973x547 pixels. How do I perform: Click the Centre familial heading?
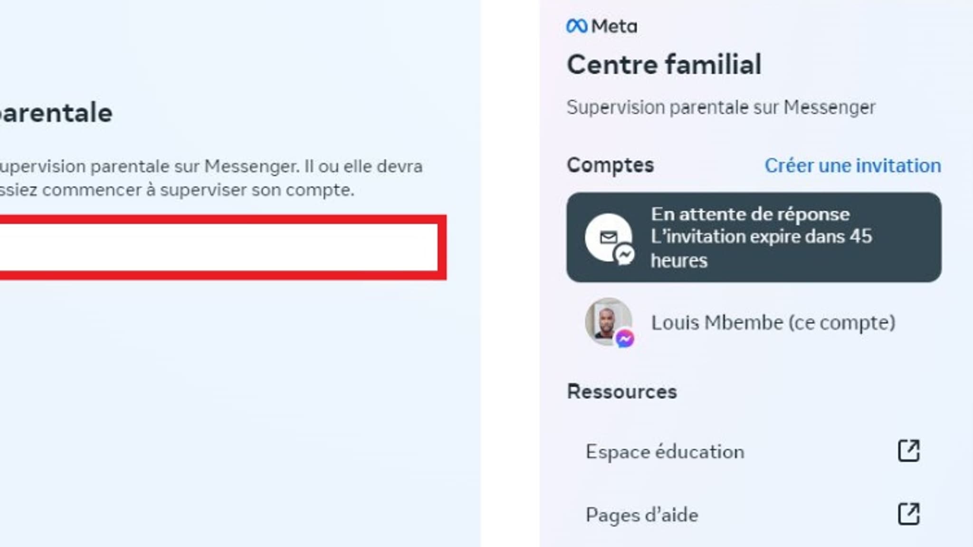664,65
